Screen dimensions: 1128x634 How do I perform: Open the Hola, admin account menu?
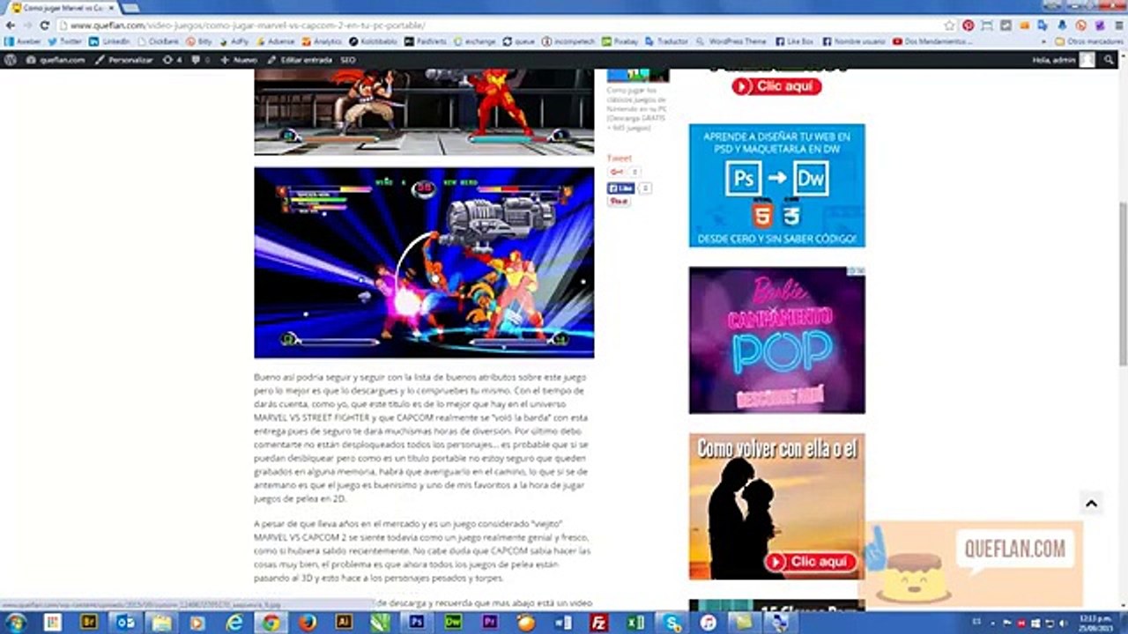[x=1063, y=60]
